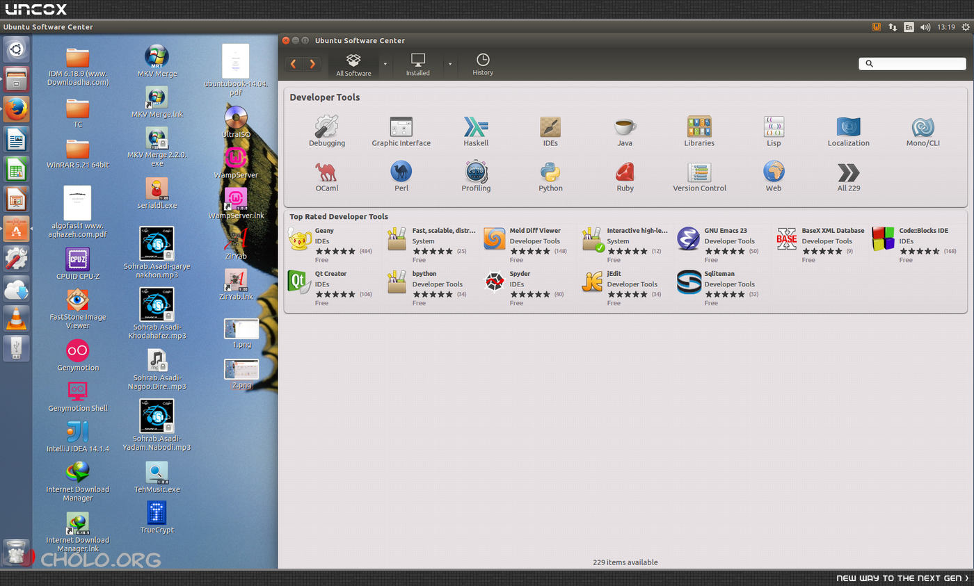Open the Profiling category
The image size is (974, 586).
[x=476, y=177]
